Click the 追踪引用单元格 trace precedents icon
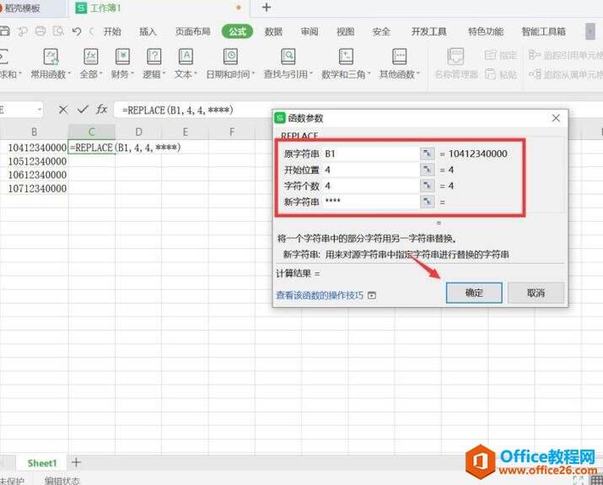The height and width of the screenshot is (485, 603). 534,55
